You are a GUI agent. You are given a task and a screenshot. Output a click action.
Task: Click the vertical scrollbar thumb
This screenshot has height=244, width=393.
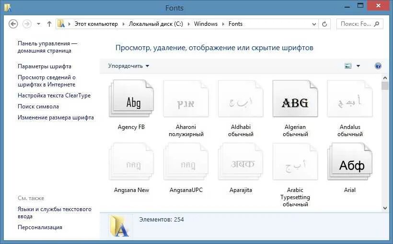click(385, 85)
